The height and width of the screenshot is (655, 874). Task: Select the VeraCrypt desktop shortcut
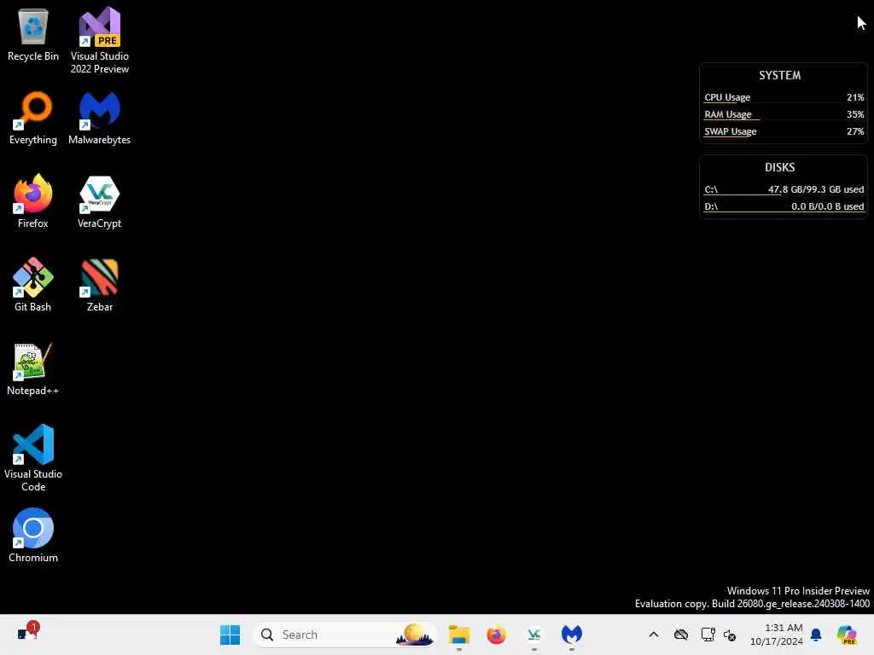[100, 201]
